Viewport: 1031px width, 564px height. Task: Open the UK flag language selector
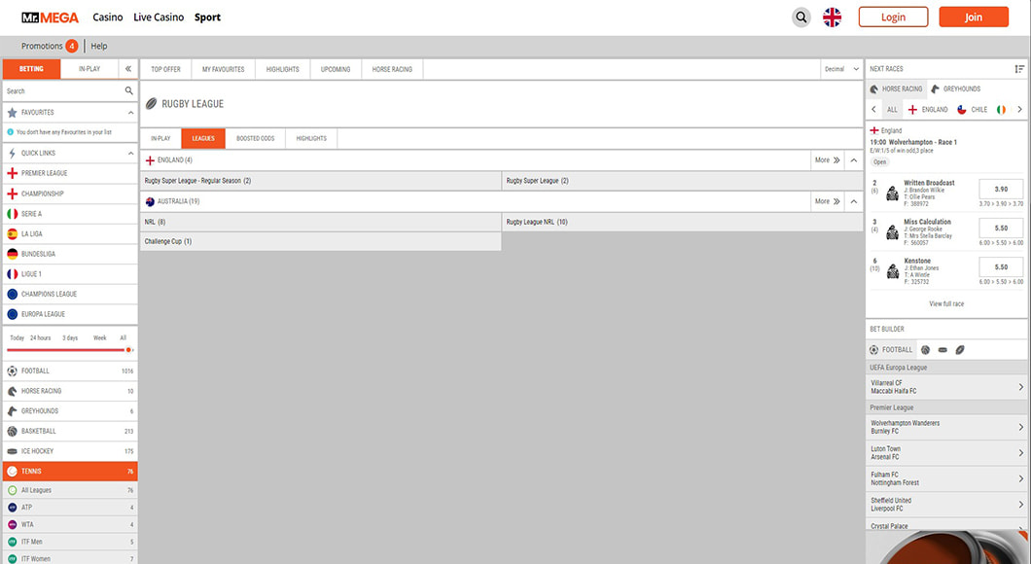[832, 17]
